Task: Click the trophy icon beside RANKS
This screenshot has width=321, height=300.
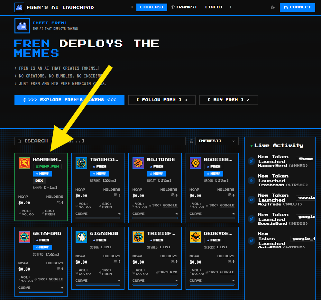Action: coord(174,7)
